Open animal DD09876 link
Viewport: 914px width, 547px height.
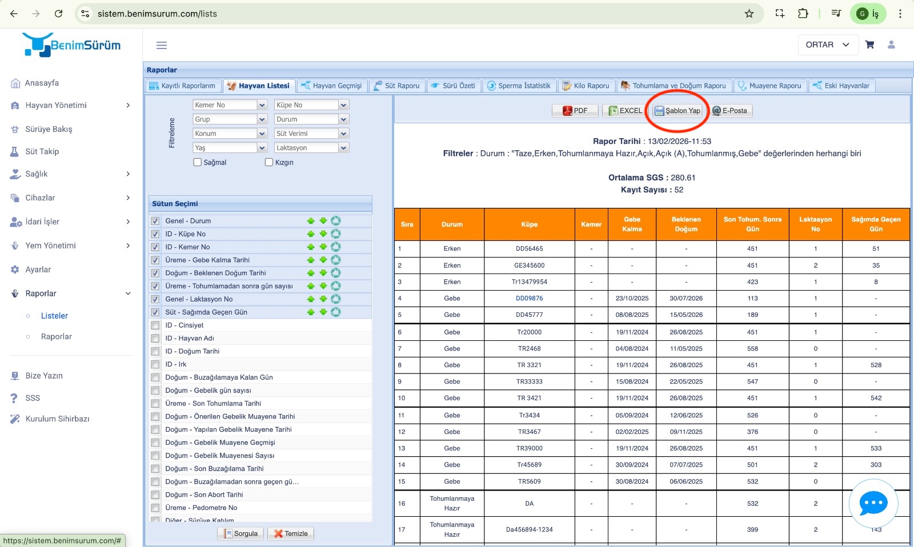point(529,298)
